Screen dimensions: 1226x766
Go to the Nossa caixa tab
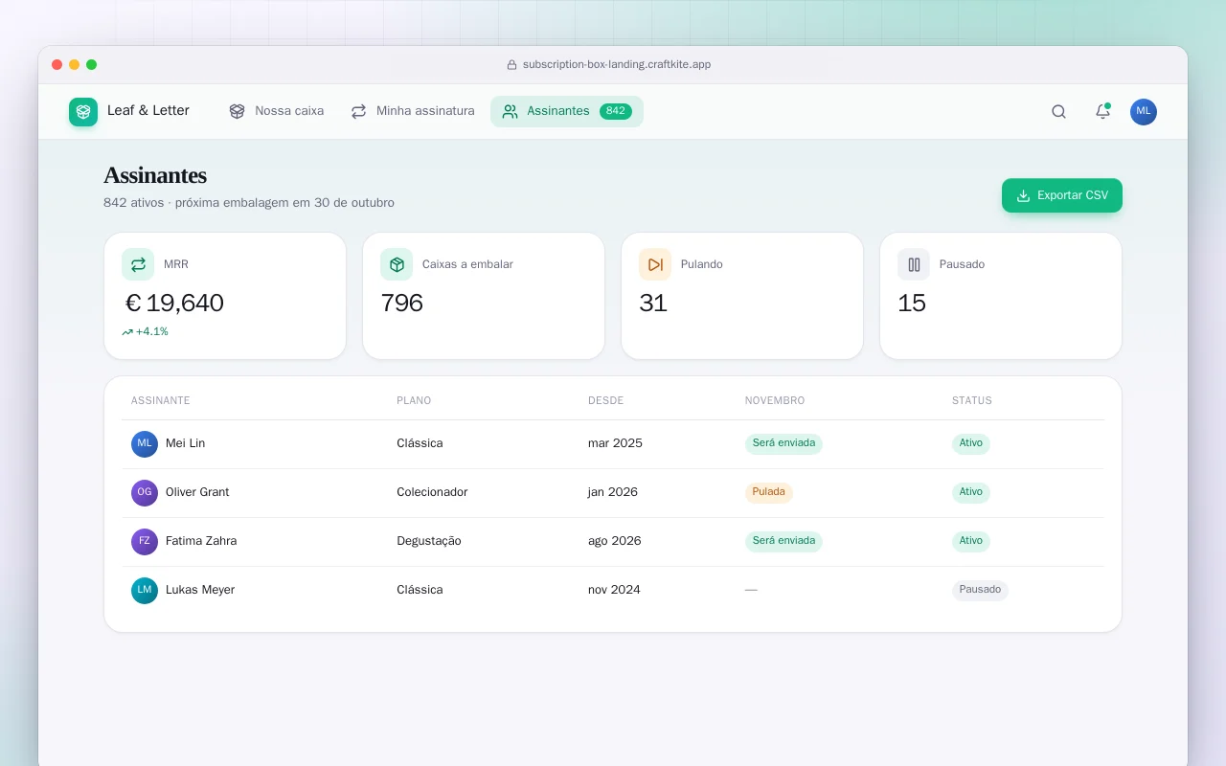(277, 111)
